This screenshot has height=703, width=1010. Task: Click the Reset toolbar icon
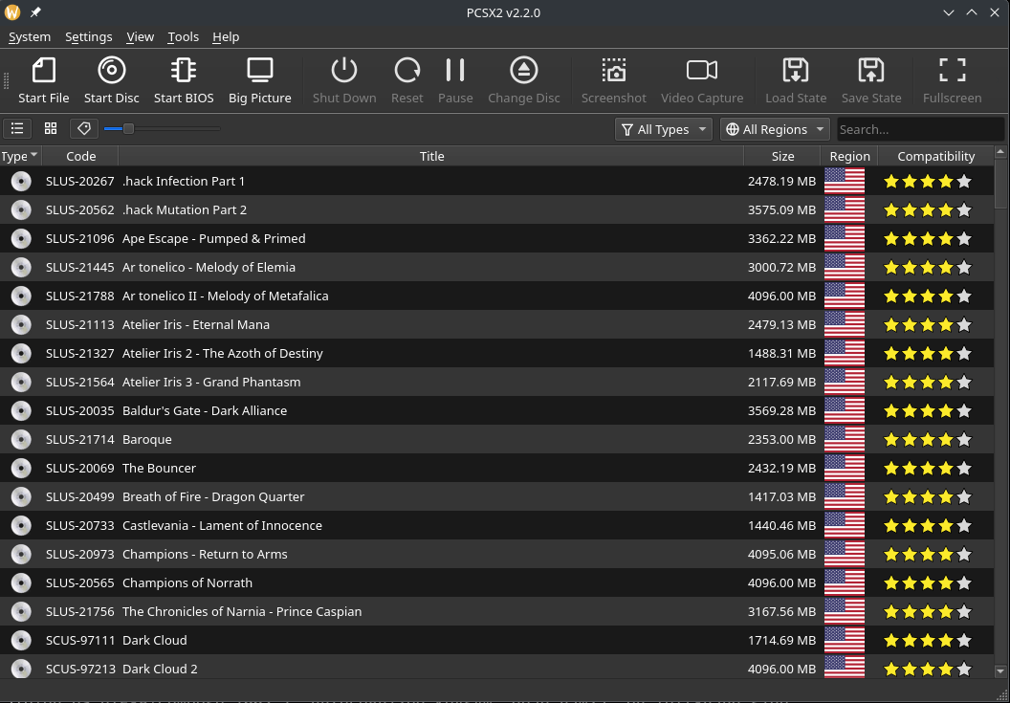(x=407, y=70)
